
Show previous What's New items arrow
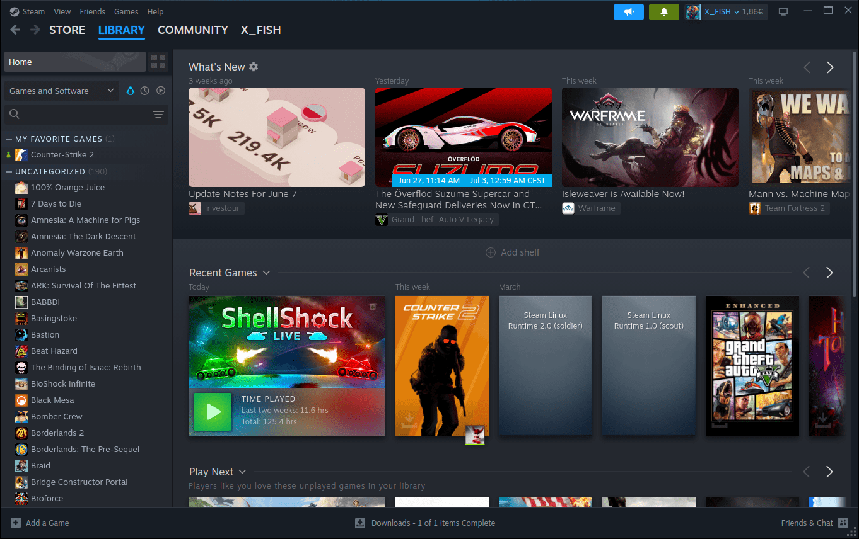807,67
